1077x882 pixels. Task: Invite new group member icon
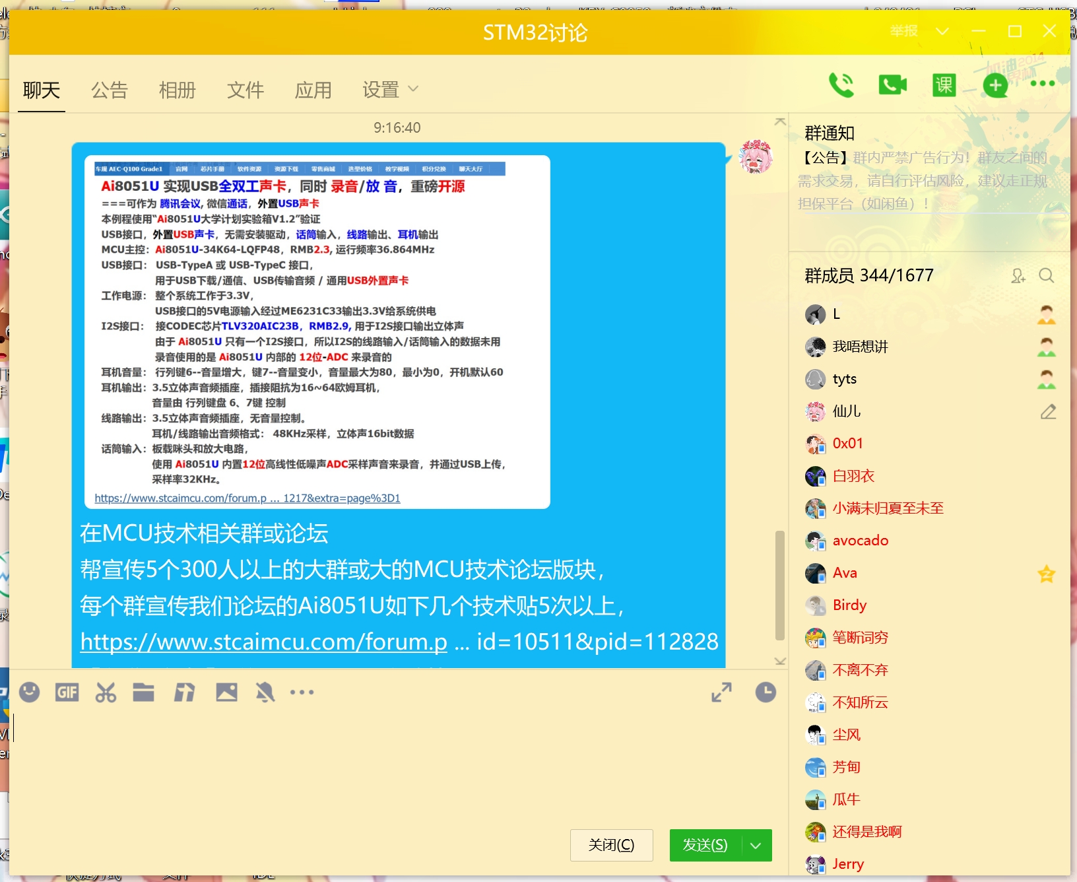click(x=1018, y=275)
